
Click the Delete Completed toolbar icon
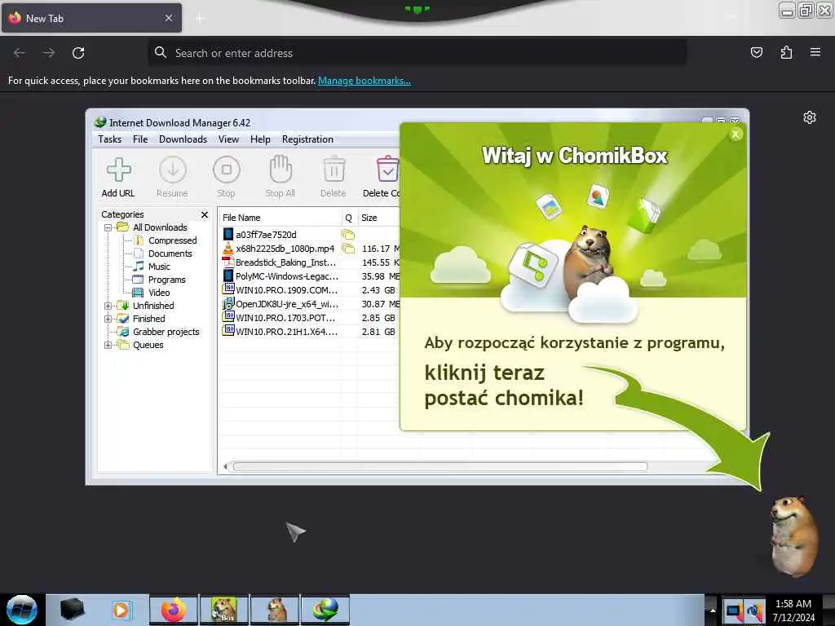[x=387, y=169]
